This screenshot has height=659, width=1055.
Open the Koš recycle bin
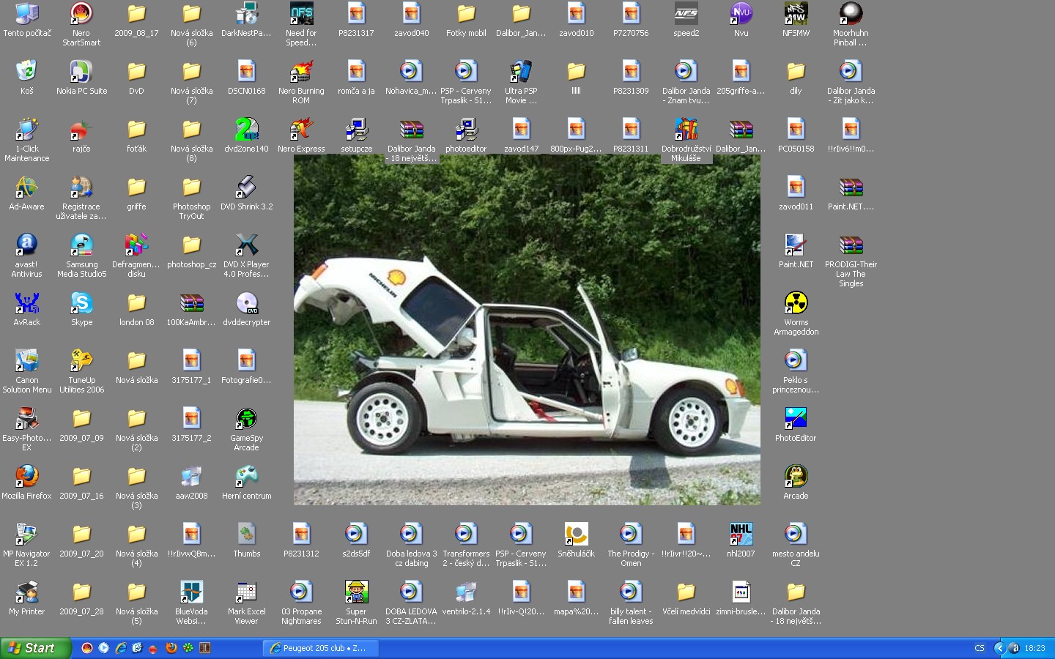pyautogui.click(x=27, y=72)
